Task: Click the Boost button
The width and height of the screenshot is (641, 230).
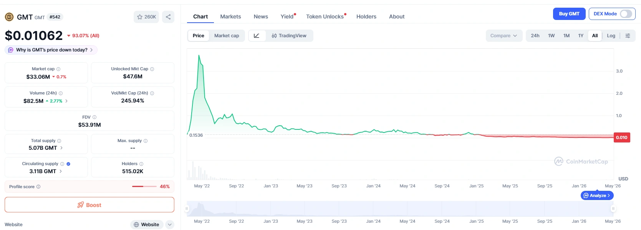Action: coord(89,205)
